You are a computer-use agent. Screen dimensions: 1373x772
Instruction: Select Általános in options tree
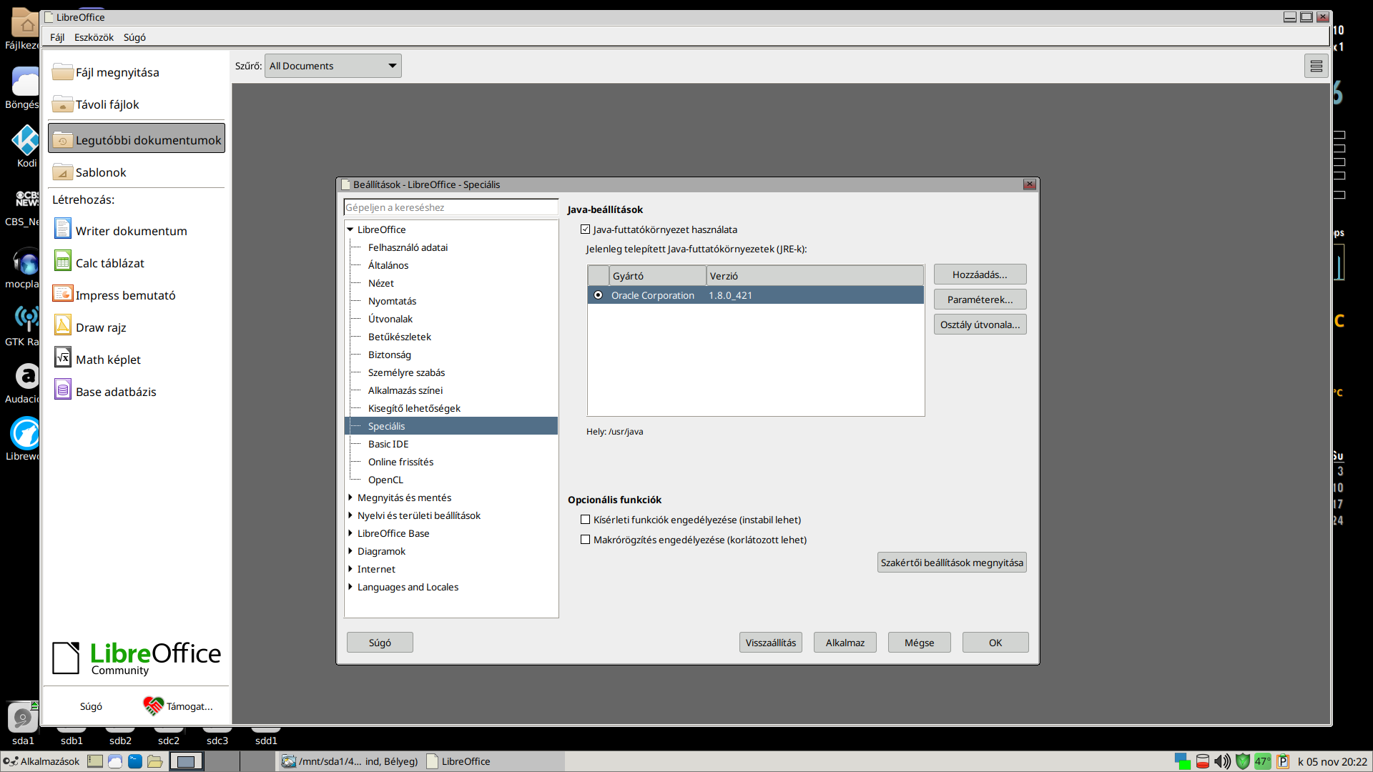[x=388, y=265]
